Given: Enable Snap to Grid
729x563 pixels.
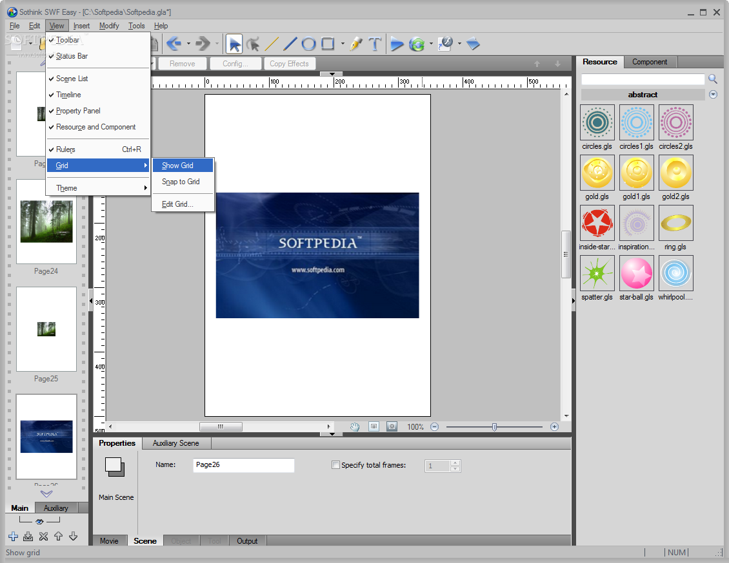Looking at the screenshot, I should [183, 182].
